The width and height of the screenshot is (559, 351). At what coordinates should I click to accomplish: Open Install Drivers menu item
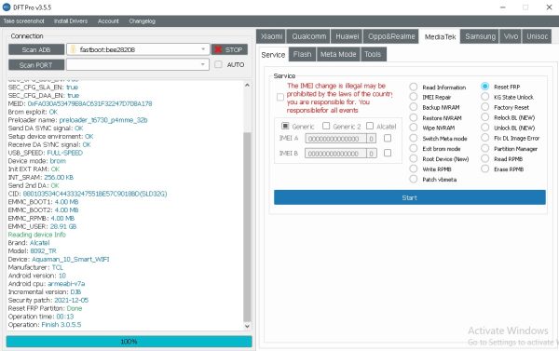point(71,21)
